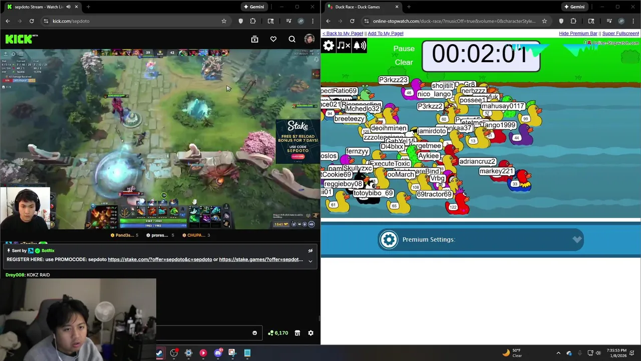Switch to Duck Race browser tab
The width and height of the screenshot is (641, 361).
click(363, 7)
